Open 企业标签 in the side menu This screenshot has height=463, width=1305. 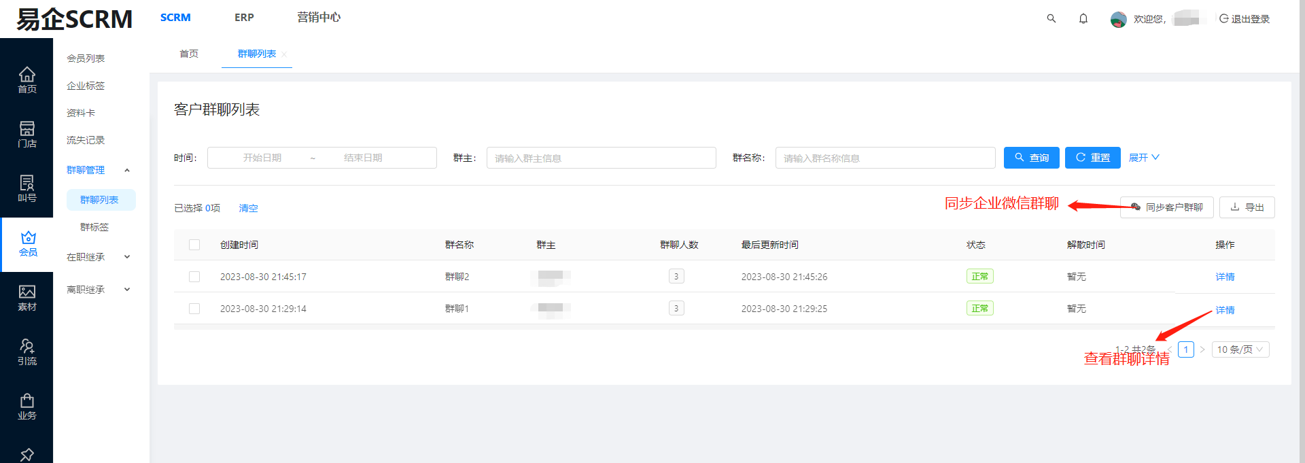[86, 86]
